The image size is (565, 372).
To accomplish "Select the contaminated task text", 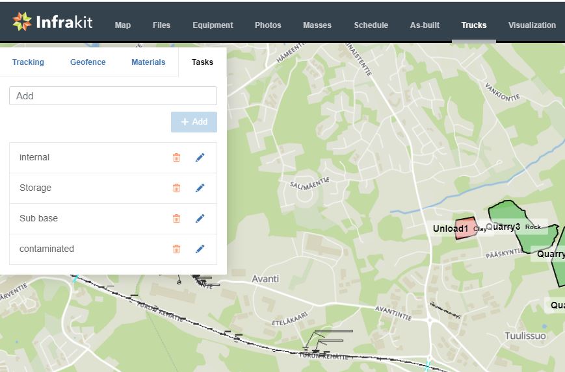I will click(46, 249).
